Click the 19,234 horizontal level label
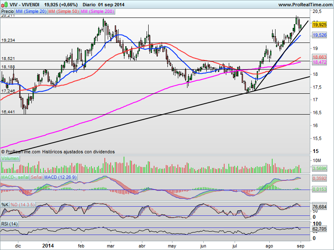 point(8,40)
